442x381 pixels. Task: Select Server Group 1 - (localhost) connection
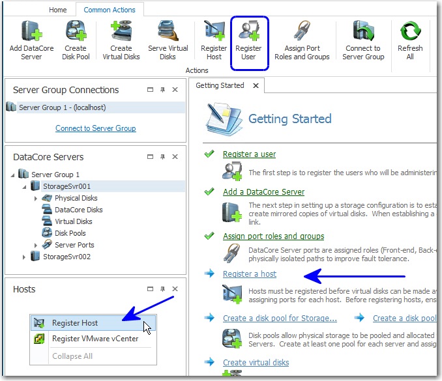coord(95,107)
